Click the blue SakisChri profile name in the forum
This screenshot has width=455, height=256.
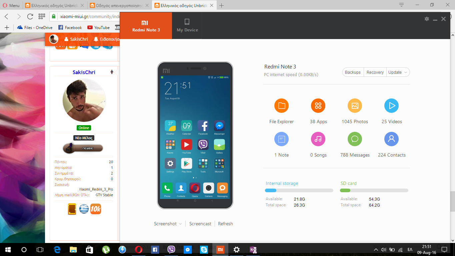coord(84,72)
